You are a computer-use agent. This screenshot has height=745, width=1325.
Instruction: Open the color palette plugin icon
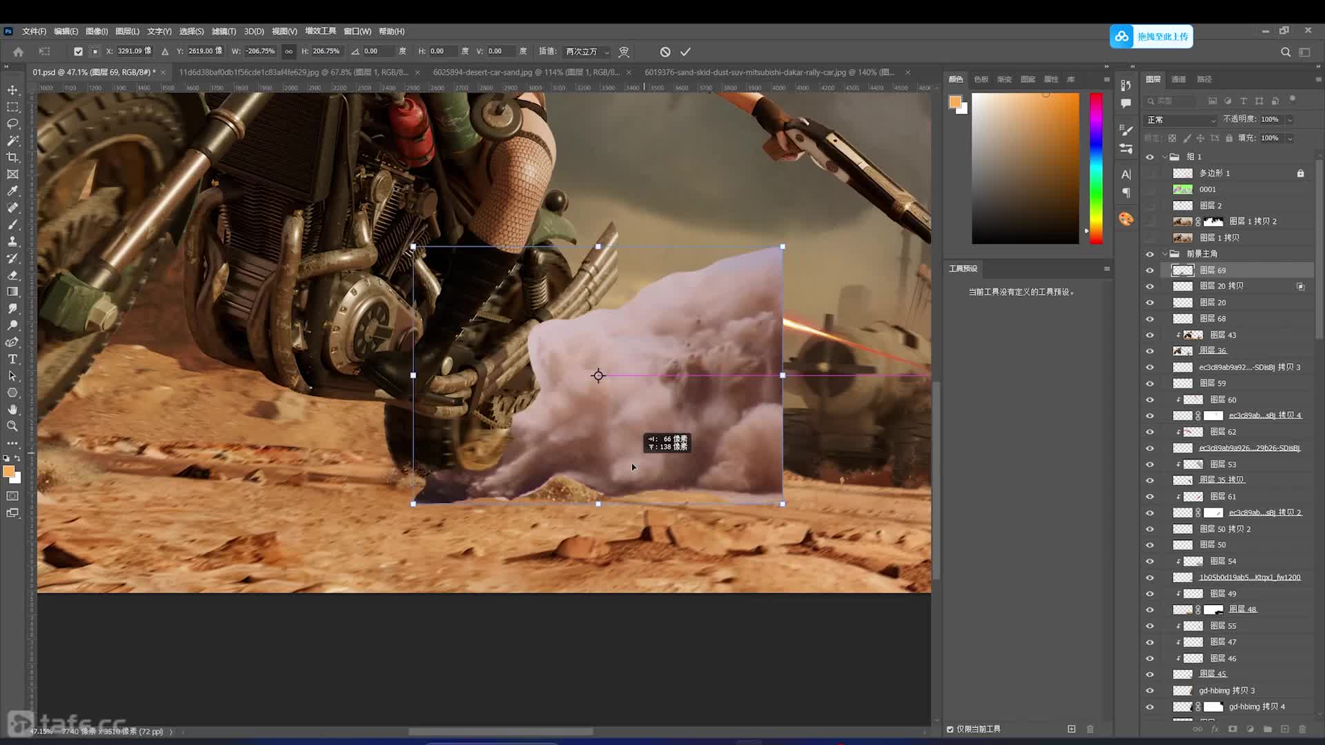point(1126,219)
